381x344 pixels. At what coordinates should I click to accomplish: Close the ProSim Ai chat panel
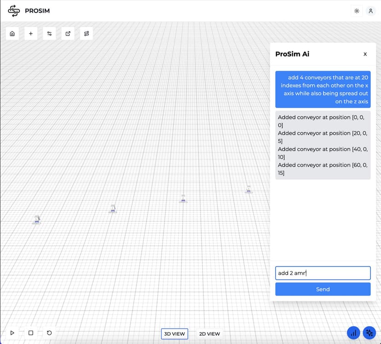tap(365, 54)
